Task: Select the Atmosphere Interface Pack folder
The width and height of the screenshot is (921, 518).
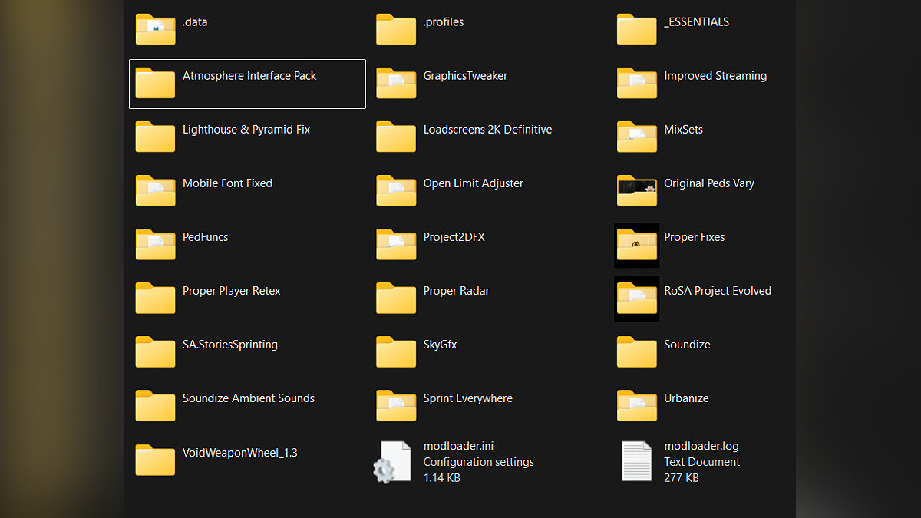Action: [247, 83]
